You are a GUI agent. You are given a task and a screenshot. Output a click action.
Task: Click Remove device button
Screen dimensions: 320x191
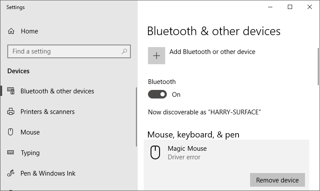(278, 180)
